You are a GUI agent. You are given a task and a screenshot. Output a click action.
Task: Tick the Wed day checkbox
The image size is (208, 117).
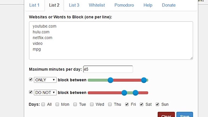click(92, 104)
